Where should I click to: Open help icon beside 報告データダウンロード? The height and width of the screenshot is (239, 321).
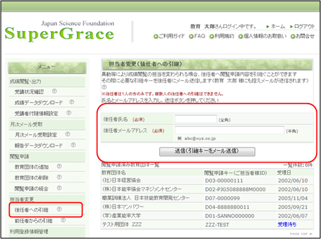[x=73, y=145]
